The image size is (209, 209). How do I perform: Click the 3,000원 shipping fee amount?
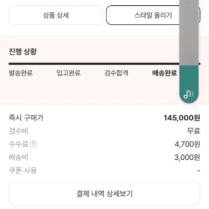(x=187, y=157)
